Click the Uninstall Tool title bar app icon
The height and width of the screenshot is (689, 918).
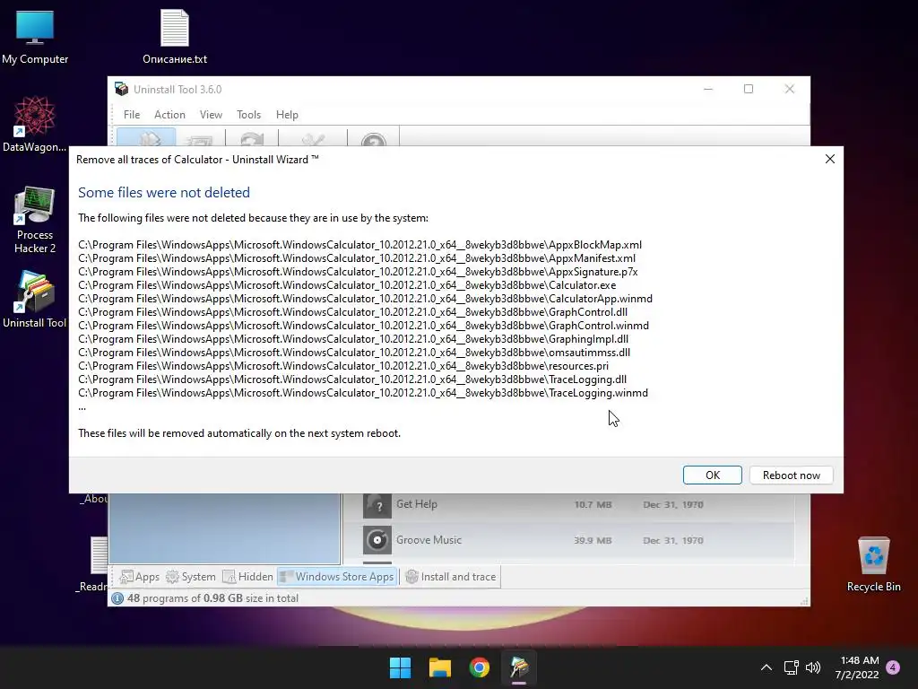pos(121,89)
